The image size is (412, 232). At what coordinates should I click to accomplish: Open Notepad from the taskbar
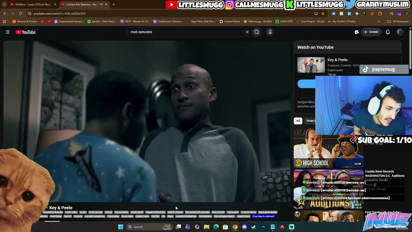coord(273,227)
